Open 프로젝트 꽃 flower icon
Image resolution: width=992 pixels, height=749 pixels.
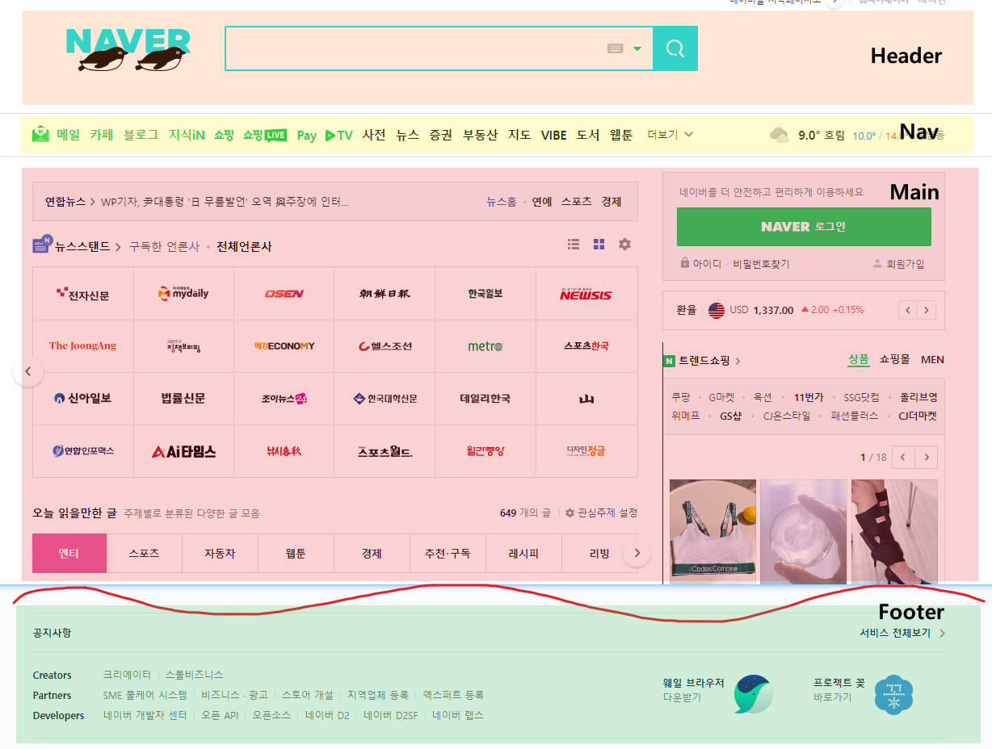(893, 694)
